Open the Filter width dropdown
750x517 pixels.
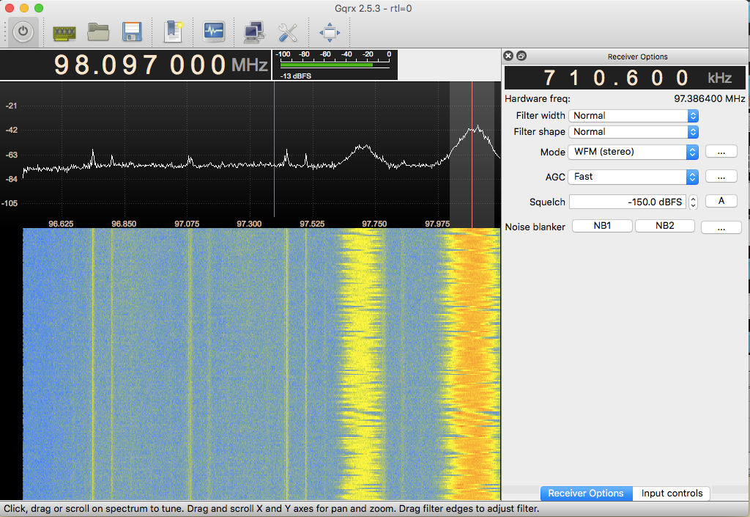click(633, 116)
